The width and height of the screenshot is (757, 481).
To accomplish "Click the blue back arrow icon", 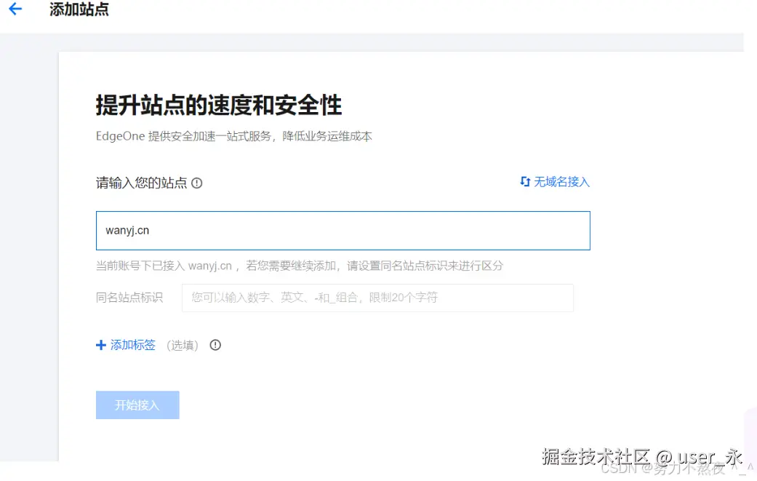I will click(15, 10).
